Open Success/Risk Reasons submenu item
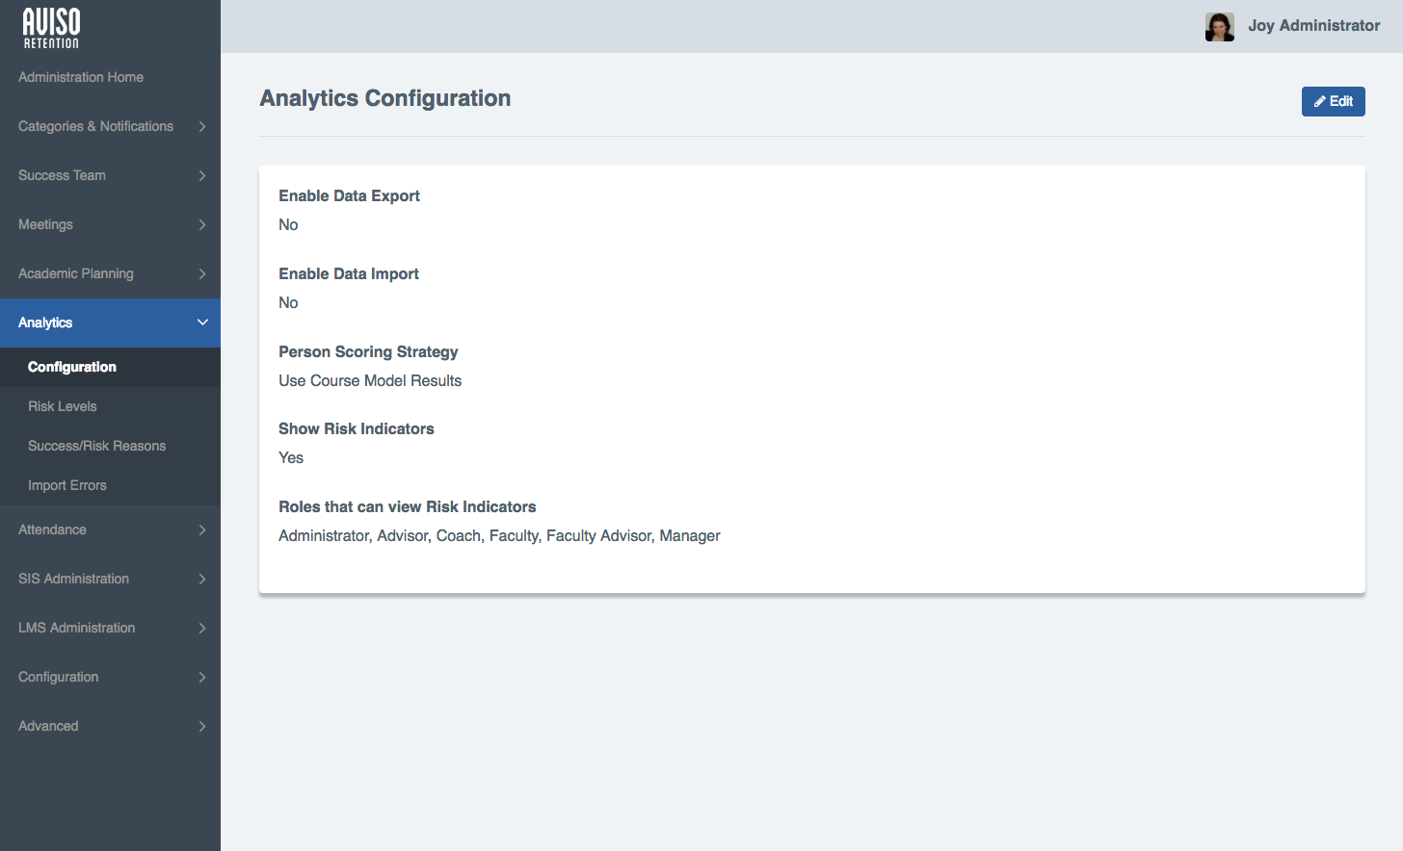1403x851 pixels. coord(97,446)
